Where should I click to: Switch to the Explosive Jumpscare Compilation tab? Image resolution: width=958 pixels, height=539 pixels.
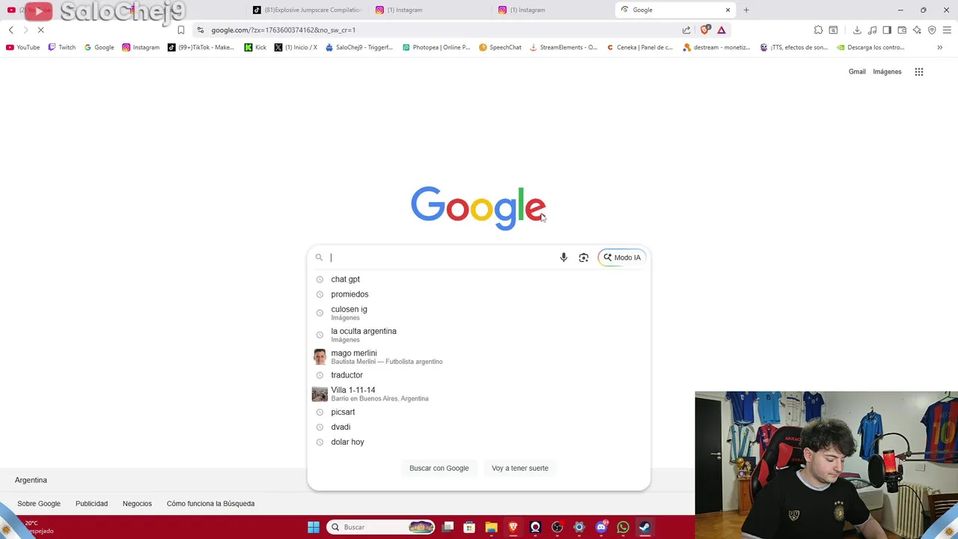point(307,10)
